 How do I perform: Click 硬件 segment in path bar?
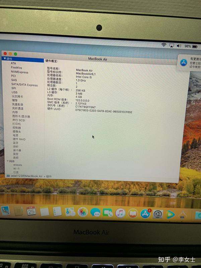(x=49, y=176)
